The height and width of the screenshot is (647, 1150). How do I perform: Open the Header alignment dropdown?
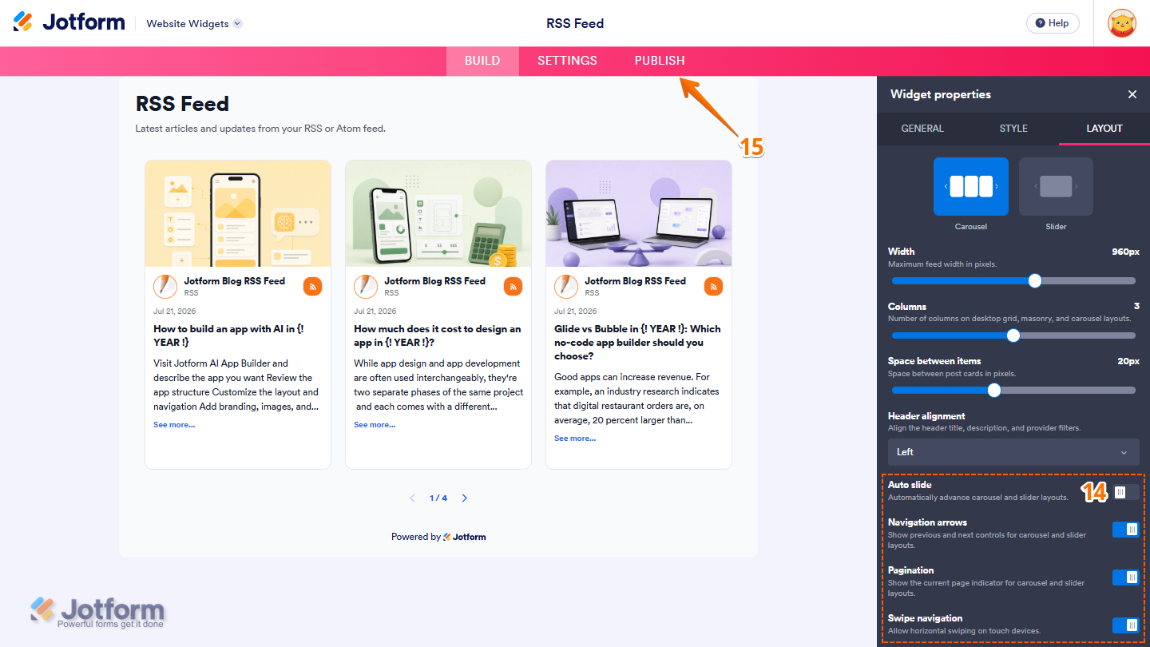[1013, 452]
